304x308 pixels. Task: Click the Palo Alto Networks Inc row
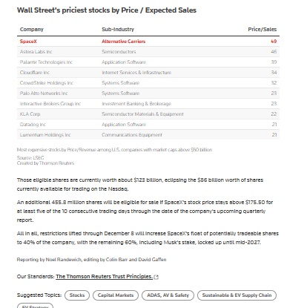coord(148,94)
